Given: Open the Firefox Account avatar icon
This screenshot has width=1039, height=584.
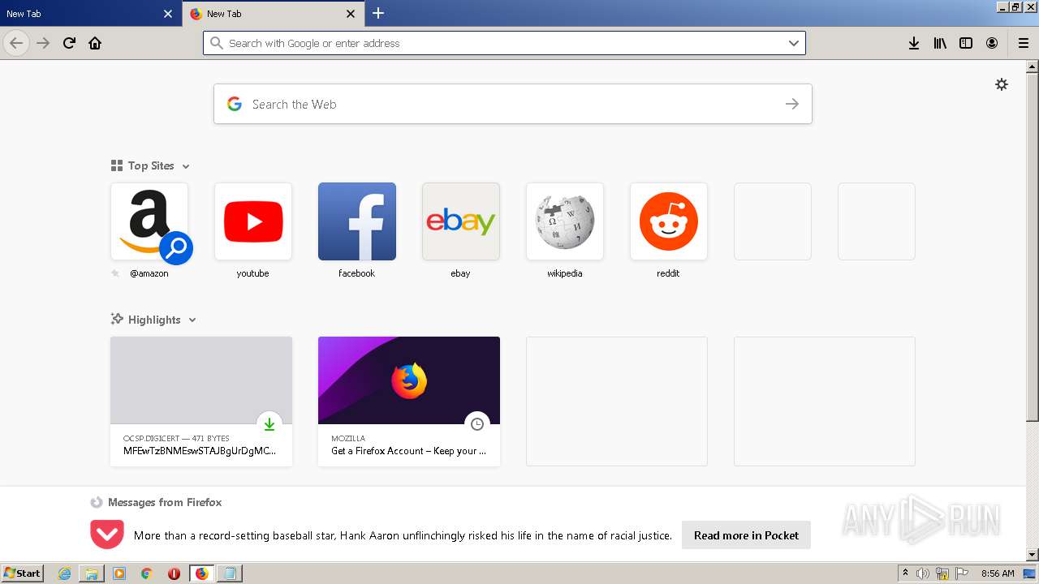Looking at the screenshot, I should pos(992,43).
